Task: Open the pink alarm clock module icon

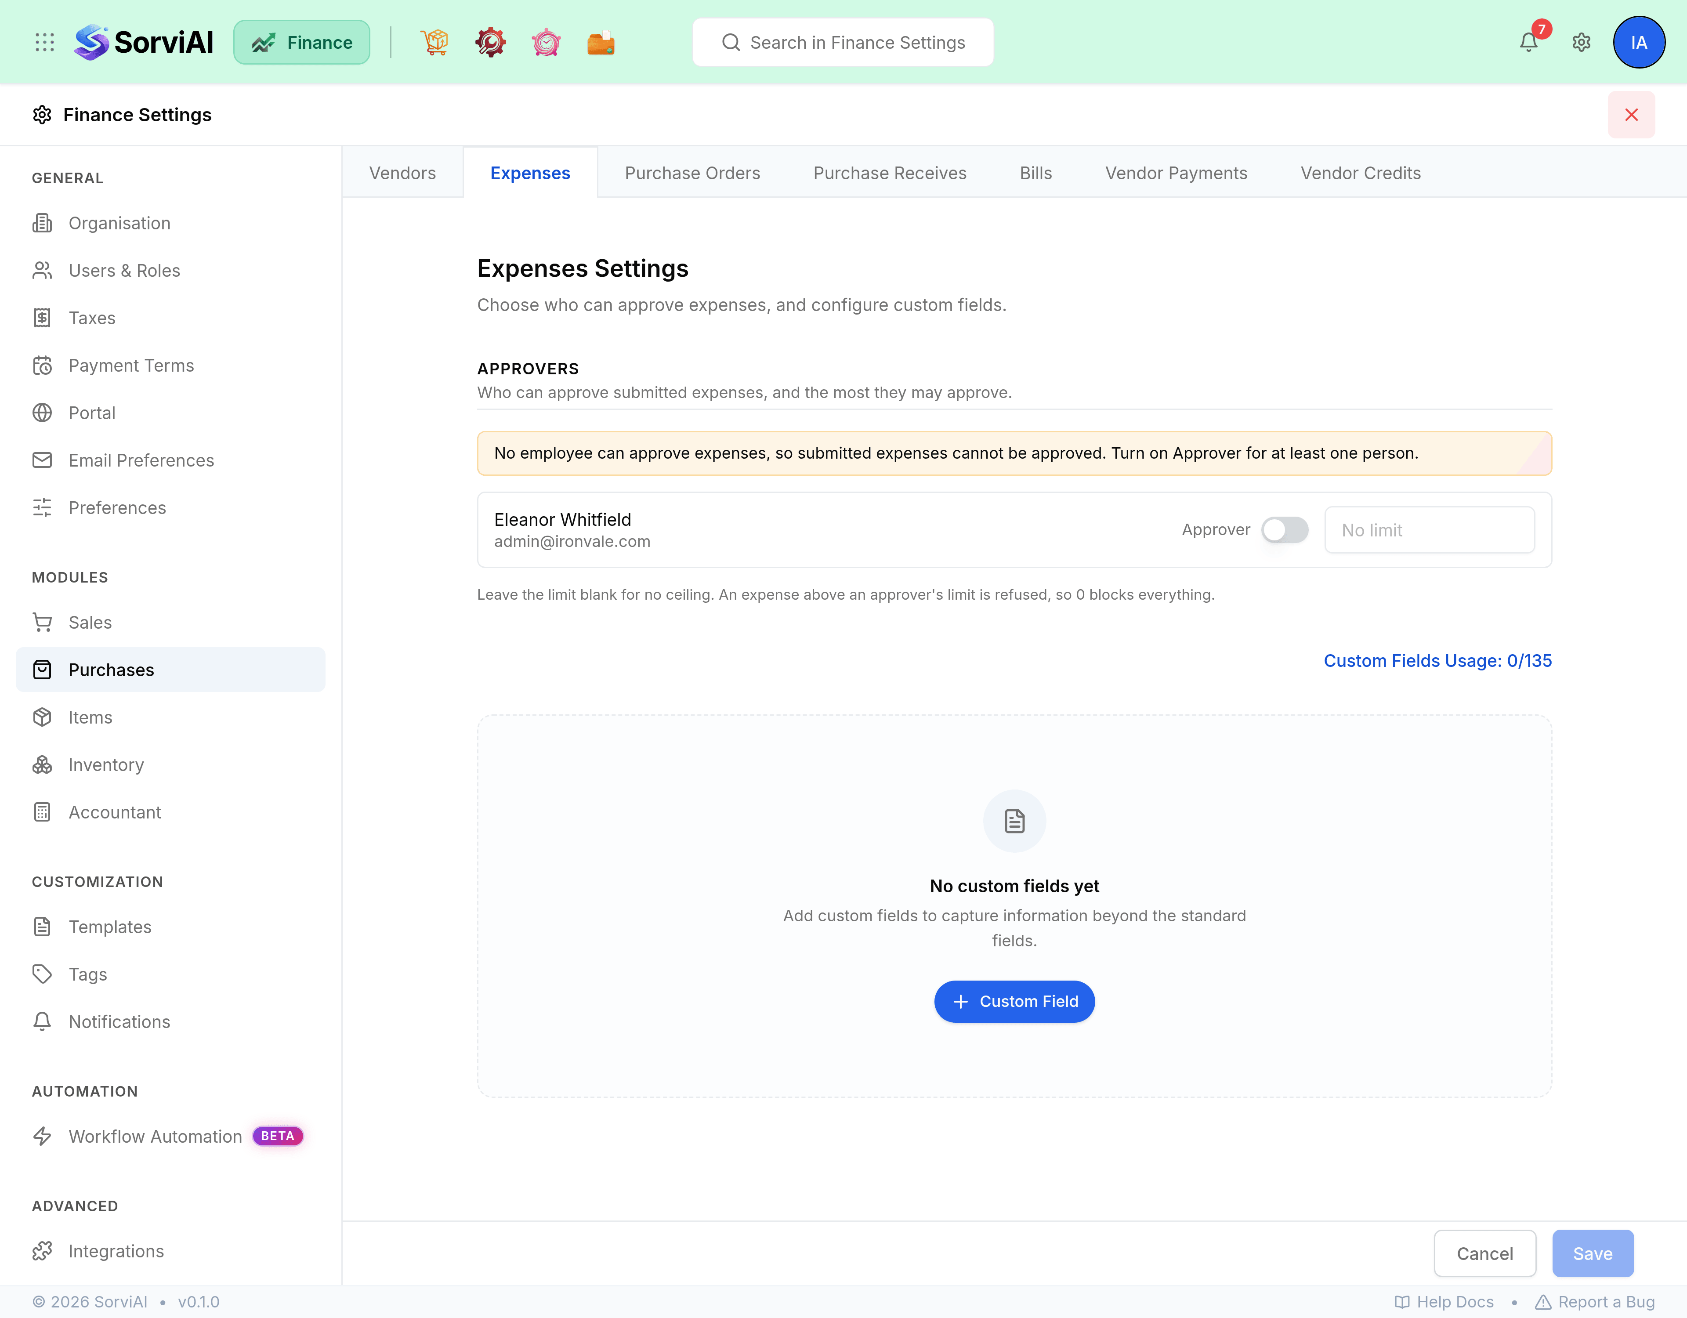Action: [546, 43]
